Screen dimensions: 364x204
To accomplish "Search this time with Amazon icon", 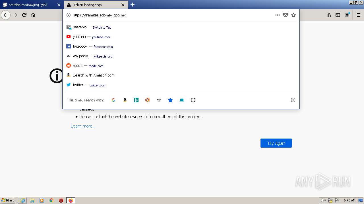I will pyautogui.click(x=125, y=100).
